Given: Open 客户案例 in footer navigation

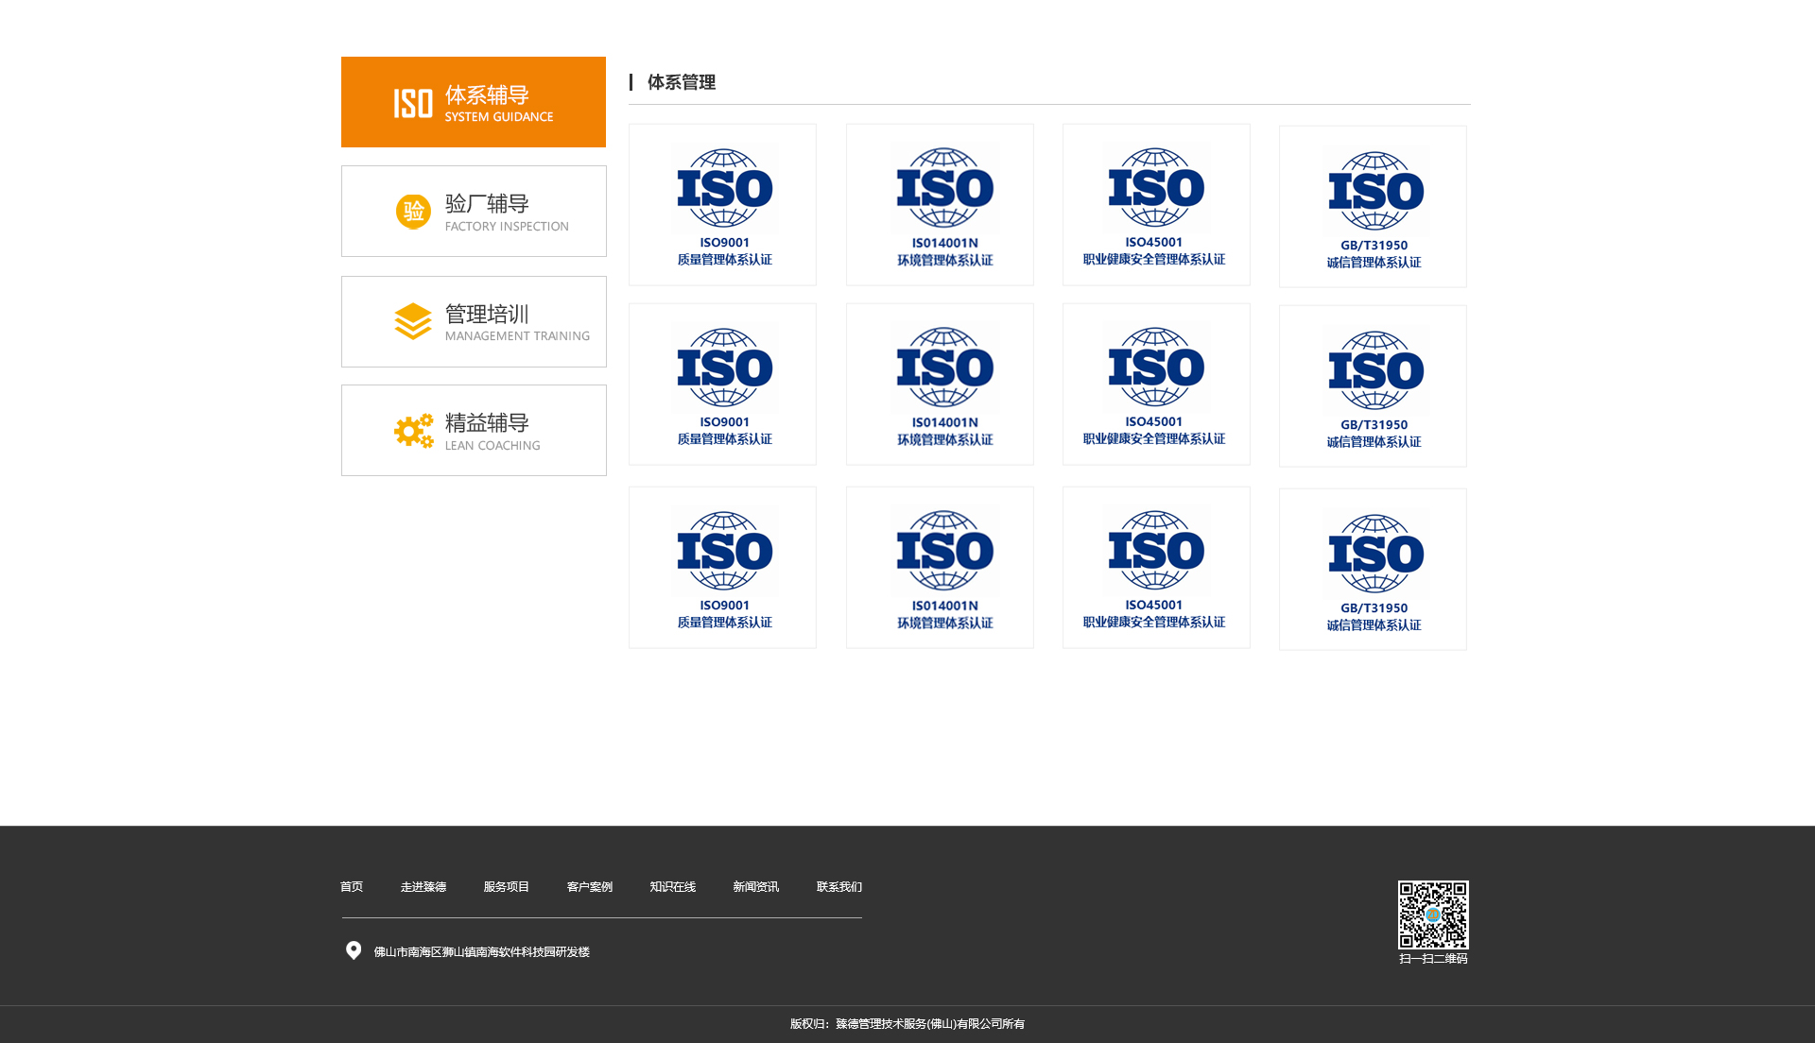Looking at the screenshot, I should pos(589,887).
